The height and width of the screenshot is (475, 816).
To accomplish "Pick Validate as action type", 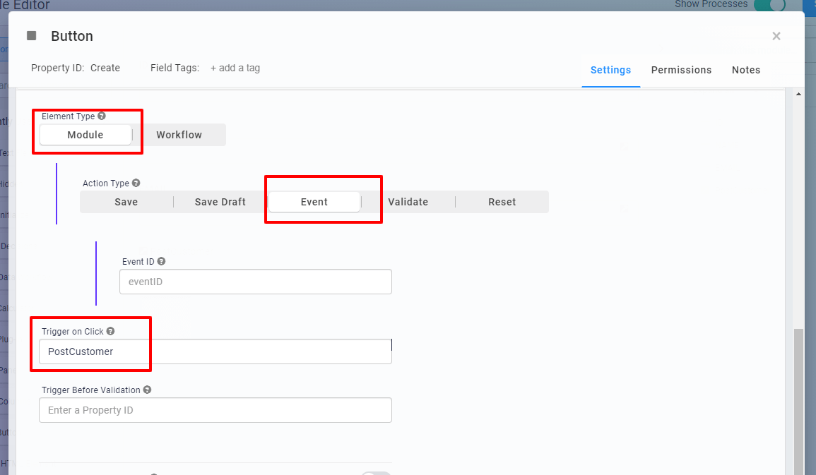I will tap(408, 202).
